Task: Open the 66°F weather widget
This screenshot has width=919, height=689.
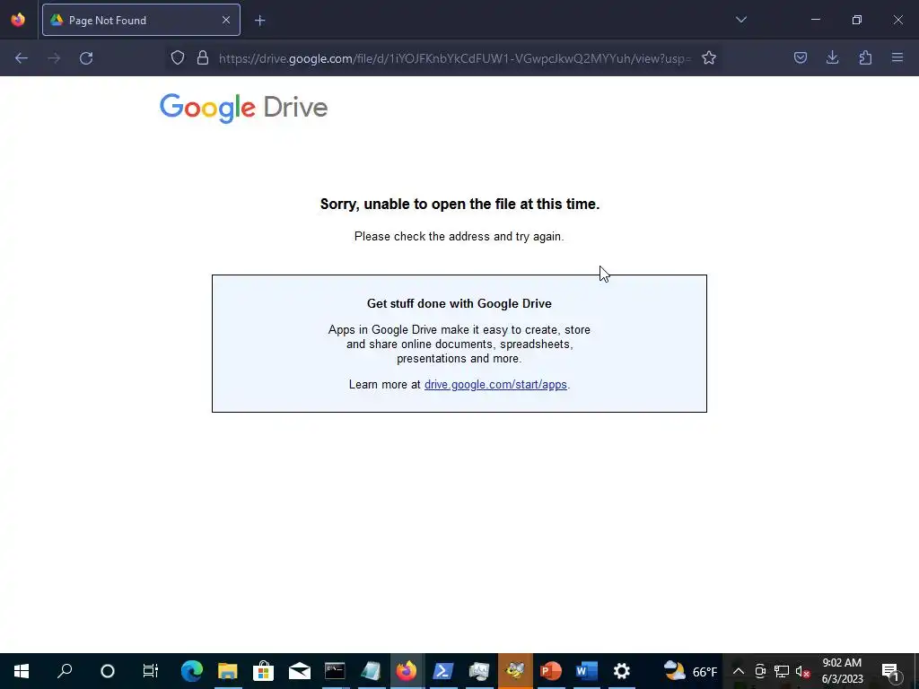Action: (690, 671)
